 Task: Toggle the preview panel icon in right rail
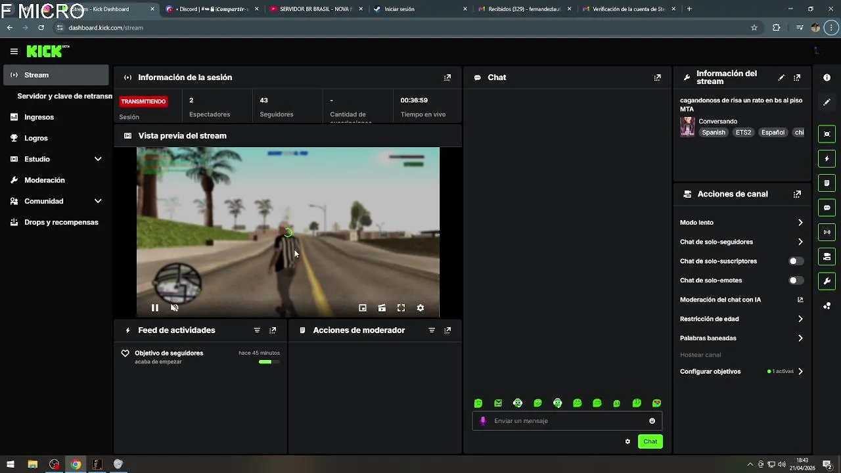(827, 134)
